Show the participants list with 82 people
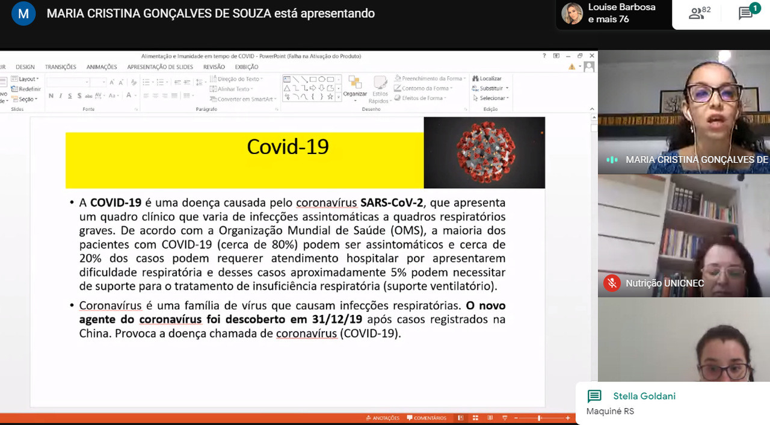 pyautogui.click(x=700, y=13)
